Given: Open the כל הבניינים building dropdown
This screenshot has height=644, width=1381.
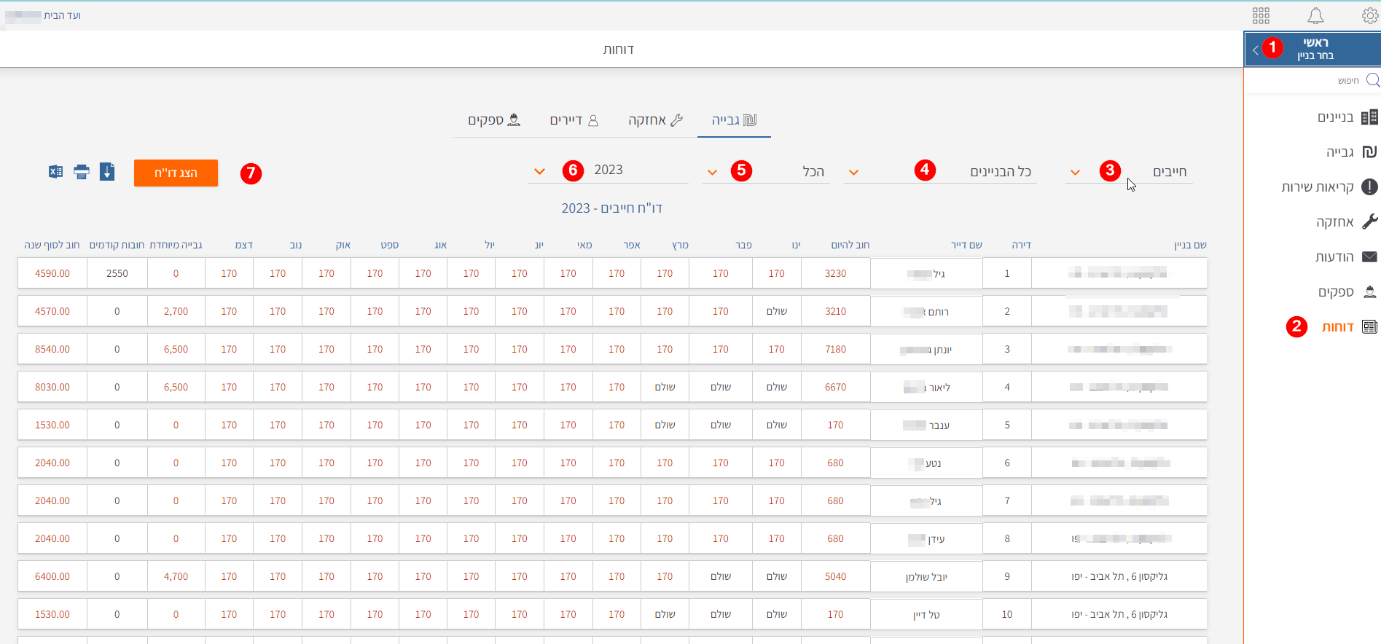Looking at the screenshot, I should (x=853, y=173).
